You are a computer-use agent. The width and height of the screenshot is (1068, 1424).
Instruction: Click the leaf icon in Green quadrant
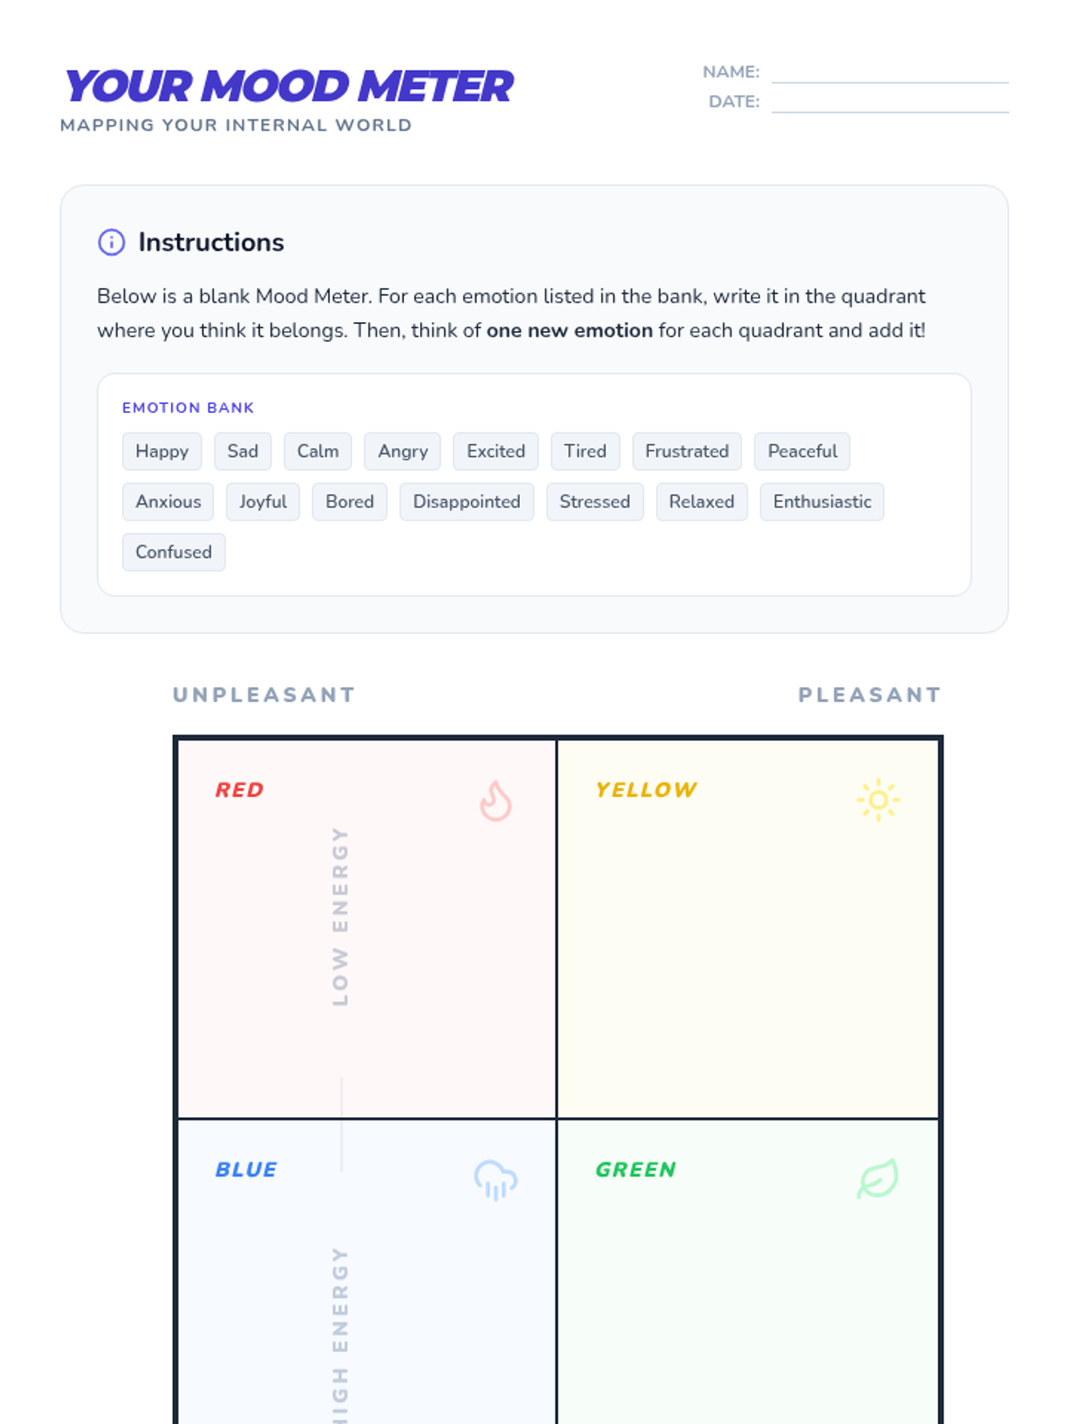pyautogui.click(x=878, y=1179)
